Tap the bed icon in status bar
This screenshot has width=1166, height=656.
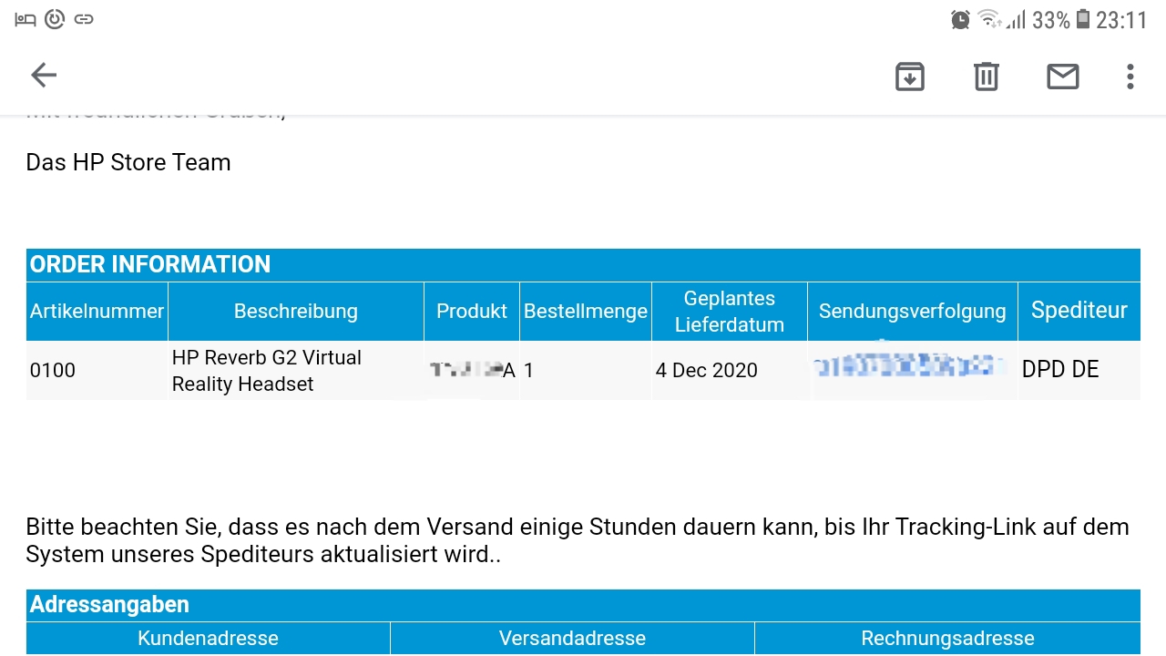click(26, 19)
